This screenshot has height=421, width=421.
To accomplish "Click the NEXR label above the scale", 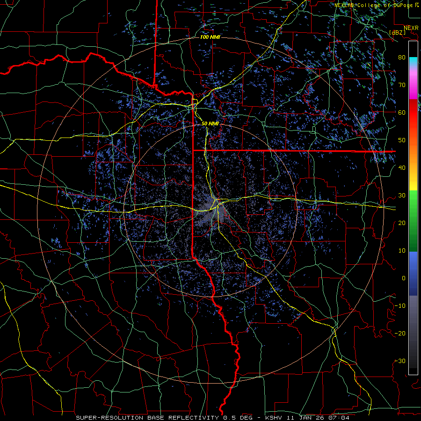I will (x=411, y=28).
